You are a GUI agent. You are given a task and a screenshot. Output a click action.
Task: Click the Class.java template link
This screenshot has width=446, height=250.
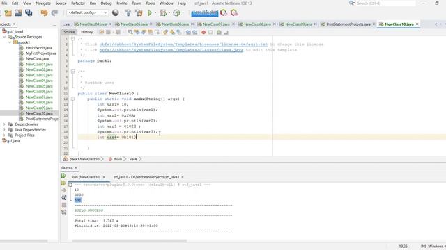pos(171,50)
